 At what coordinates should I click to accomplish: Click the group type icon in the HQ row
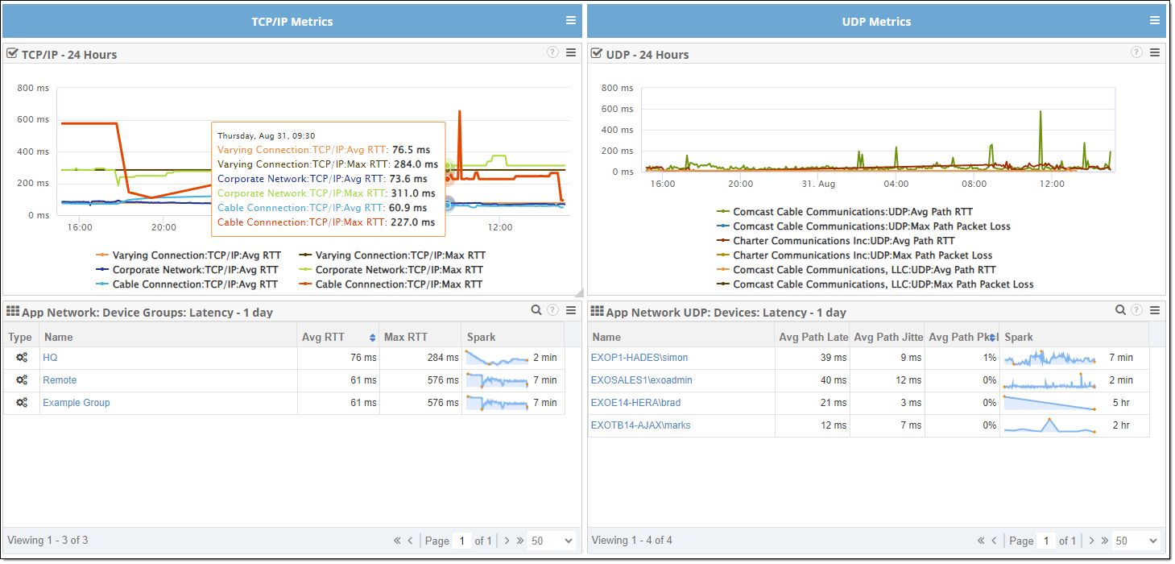(22, 358)
